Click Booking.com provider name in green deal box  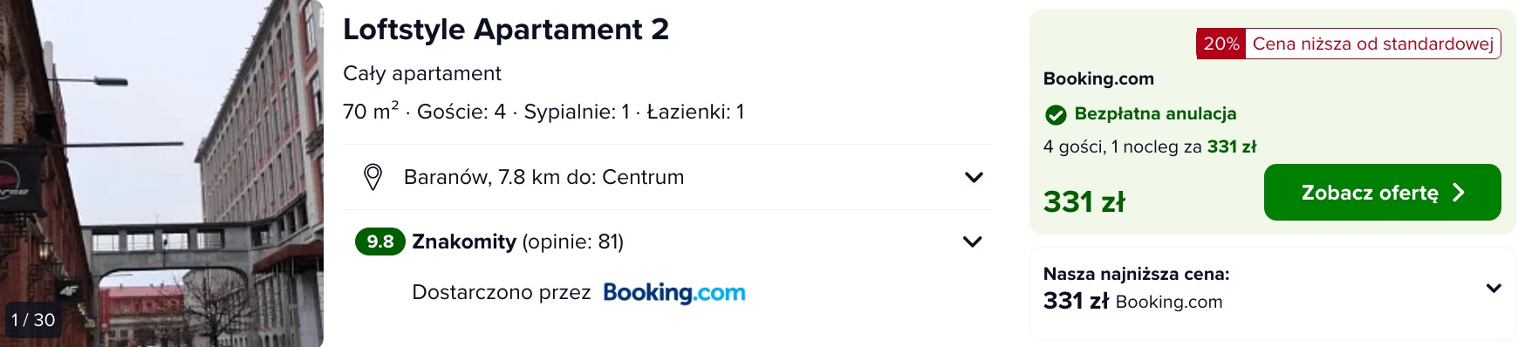pos(1098,78)
